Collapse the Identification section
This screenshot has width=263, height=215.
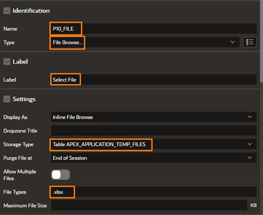pyautogui.click(x=7, y=11)
